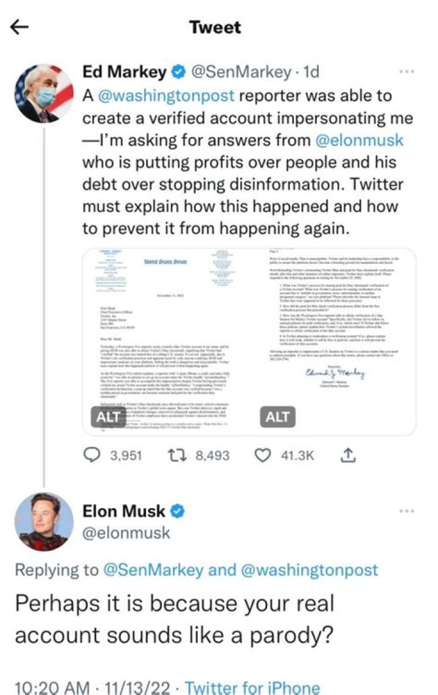Click the verified badge beside Elon Musk
438x695 pixels.
tap(176, 510)
